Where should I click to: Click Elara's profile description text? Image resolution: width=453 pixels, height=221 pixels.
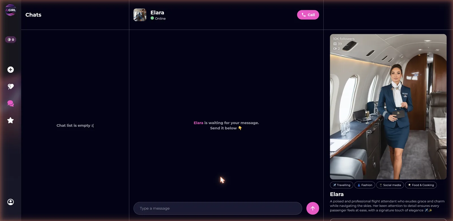[x=387, y=206]
